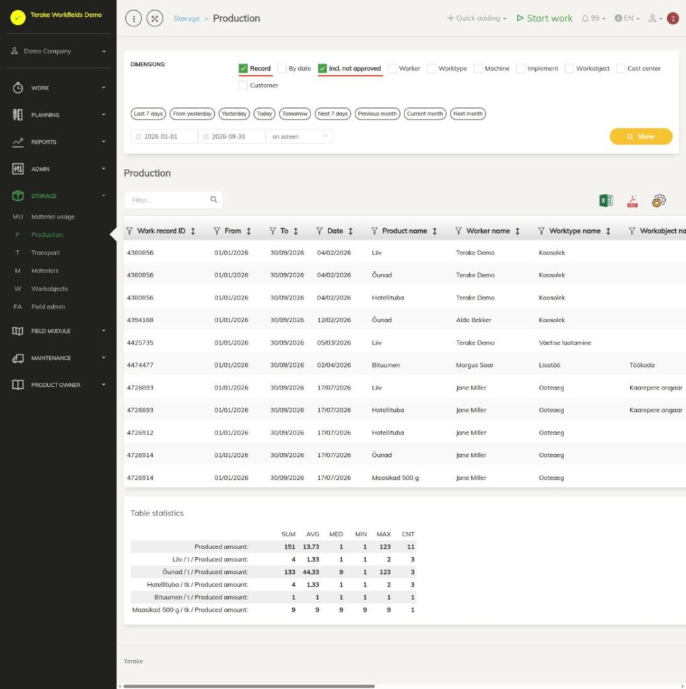
Task: Click the three-dot menu circle button
Action: [x=134, y=18]
